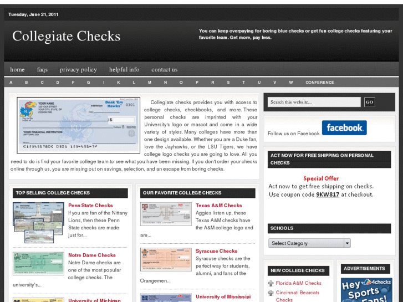Click the Penn State checks thumbnail
The image size is (403, 302).
[x=38, y=223]
